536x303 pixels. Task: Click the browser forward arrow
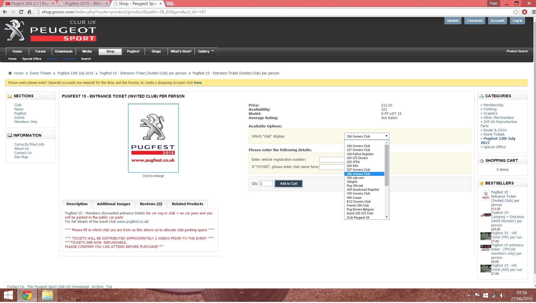click(x=13, y=12)
